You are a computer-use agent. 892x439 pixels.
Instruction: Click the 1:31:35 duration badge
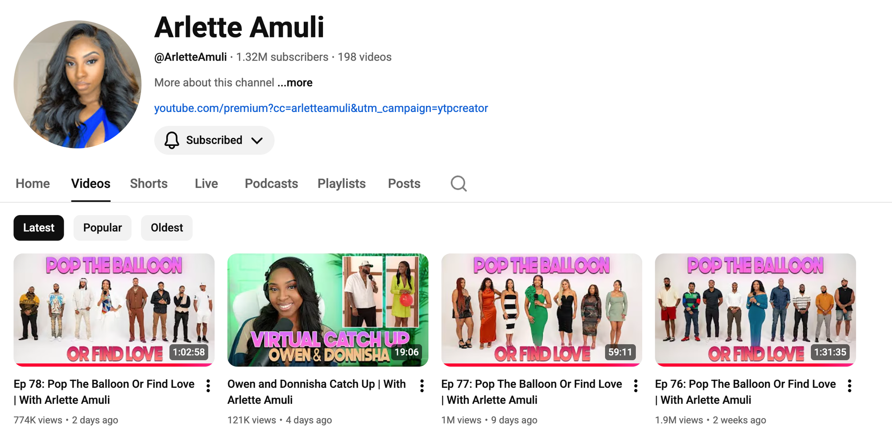[x=830, y=352]
